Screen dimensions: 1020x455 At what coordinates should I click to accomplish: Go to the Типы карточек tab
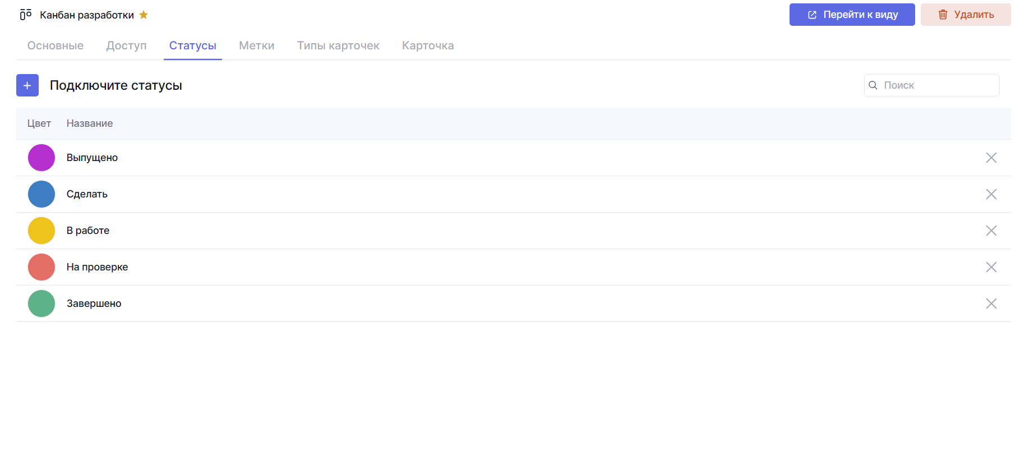pyautogui.click(x=338, y=45)
